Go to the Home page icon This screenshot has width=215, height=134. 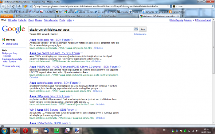point(19,6)
